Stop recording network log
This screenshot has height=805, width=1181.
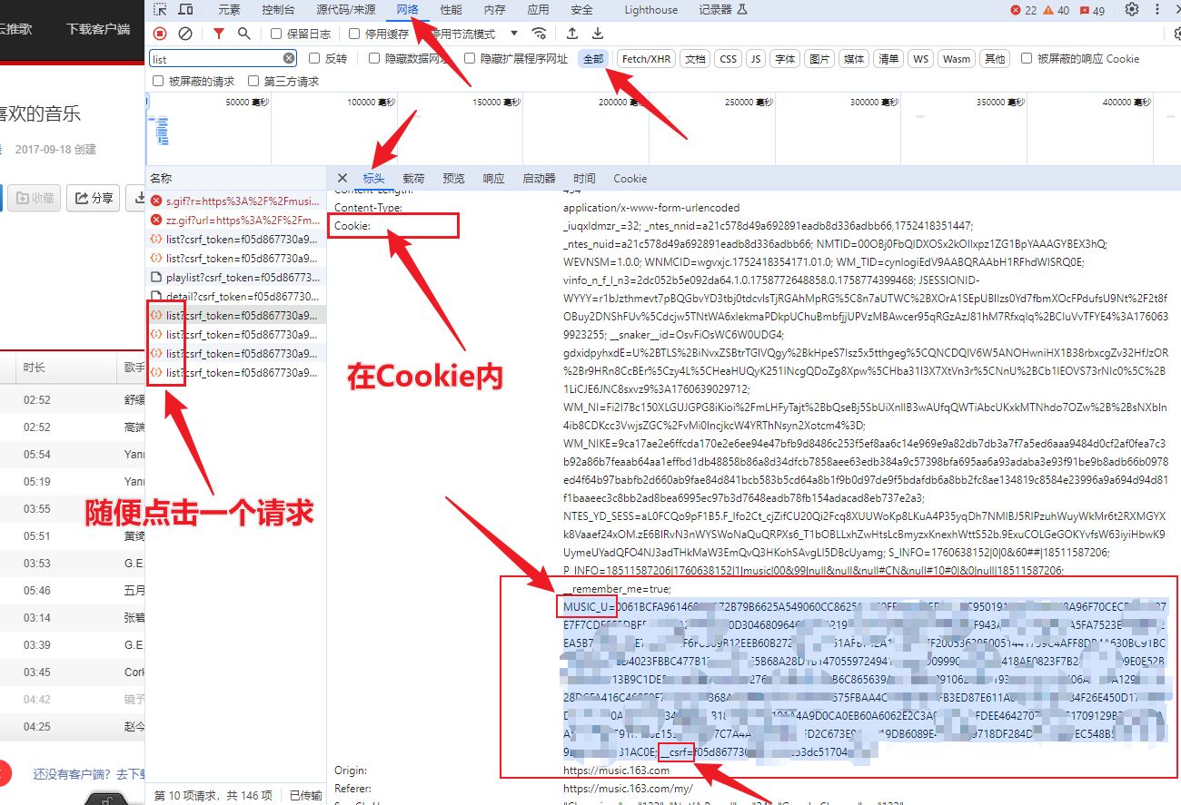160,34
